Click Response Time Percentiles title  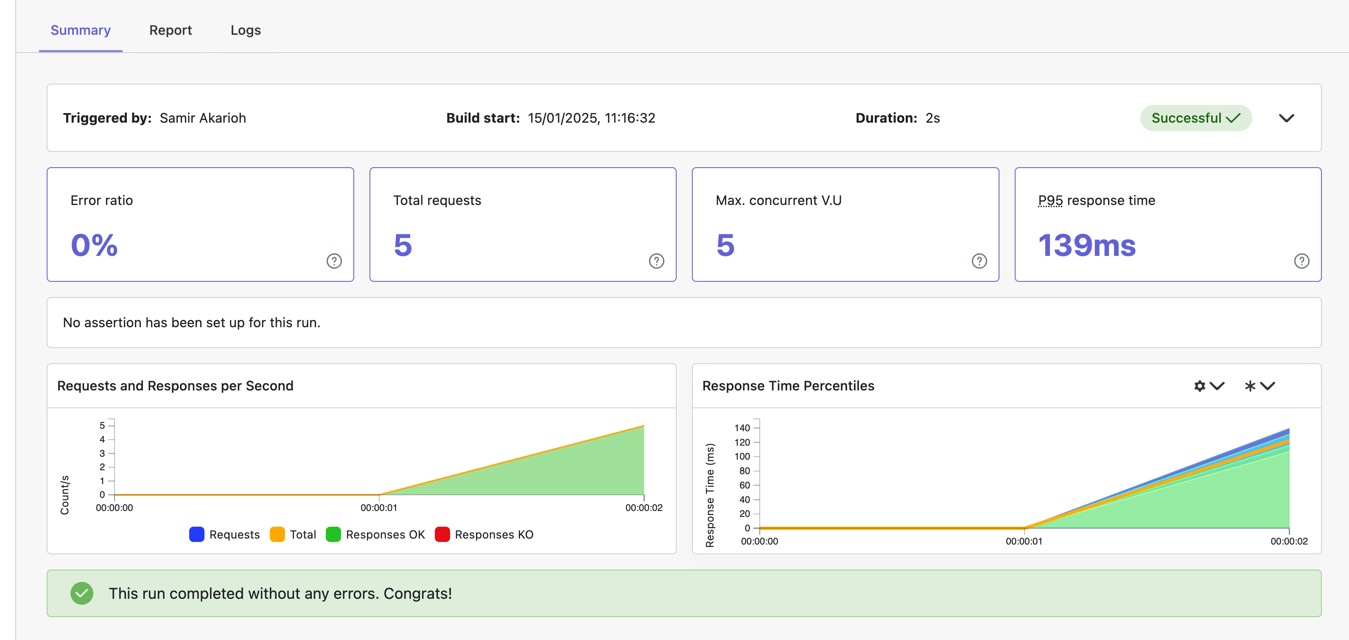(788, 386)
